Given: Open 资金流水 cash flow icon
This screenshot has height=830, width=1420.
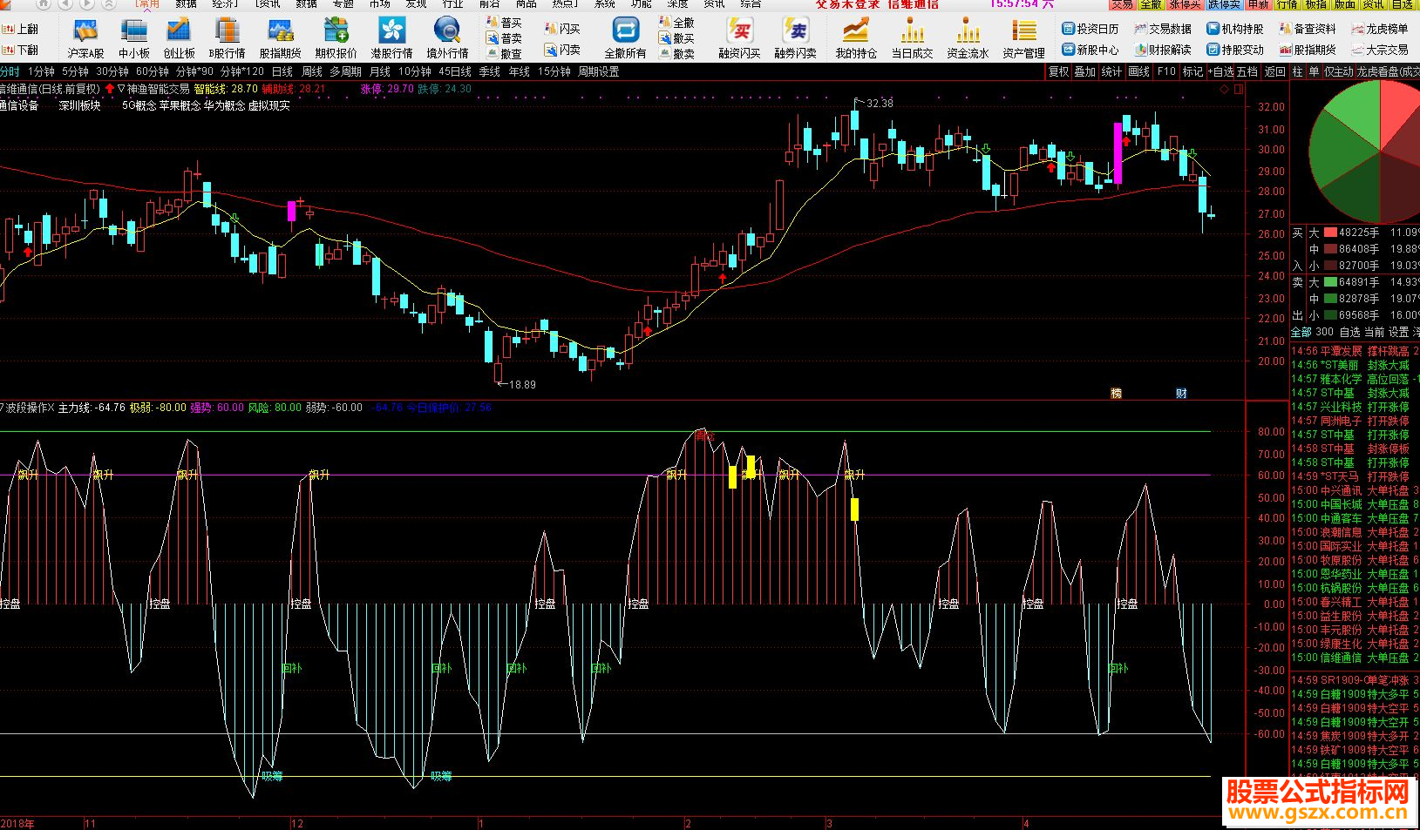Looking at the screenshot, I should 968,39.
